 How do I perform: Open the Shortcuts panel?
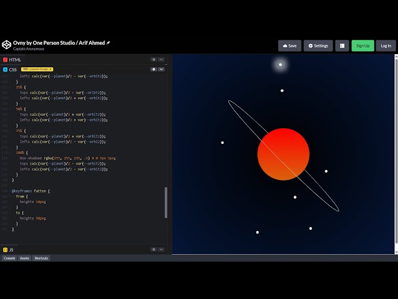coord(41,258)
